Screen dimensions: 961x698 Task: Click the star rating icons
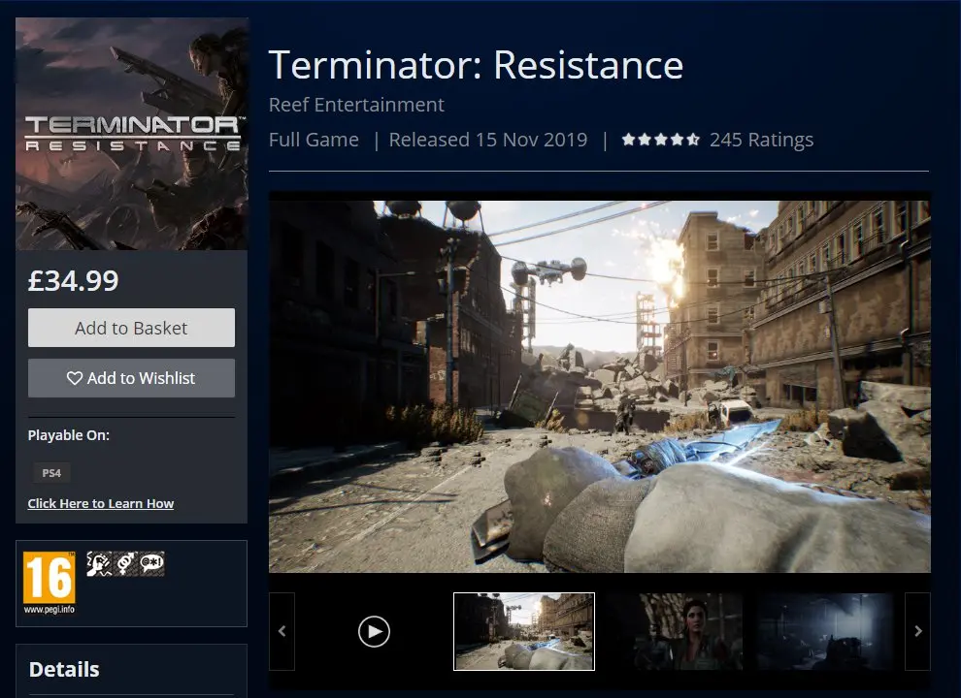660,140
